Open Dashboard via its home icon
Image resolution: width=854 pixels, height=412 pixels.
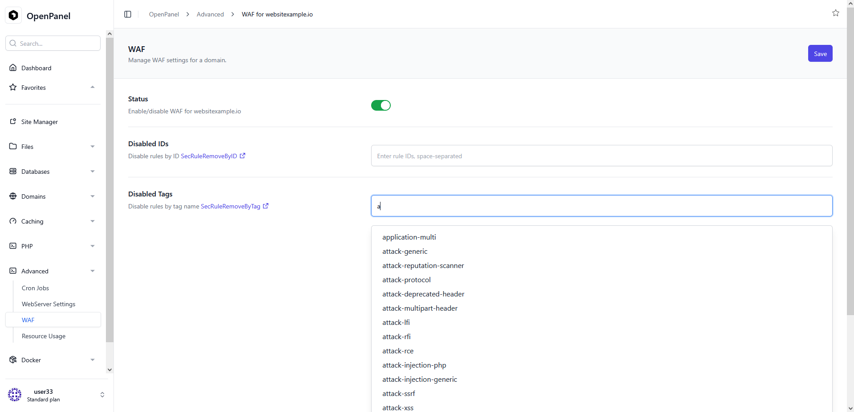tap(13, 68)
